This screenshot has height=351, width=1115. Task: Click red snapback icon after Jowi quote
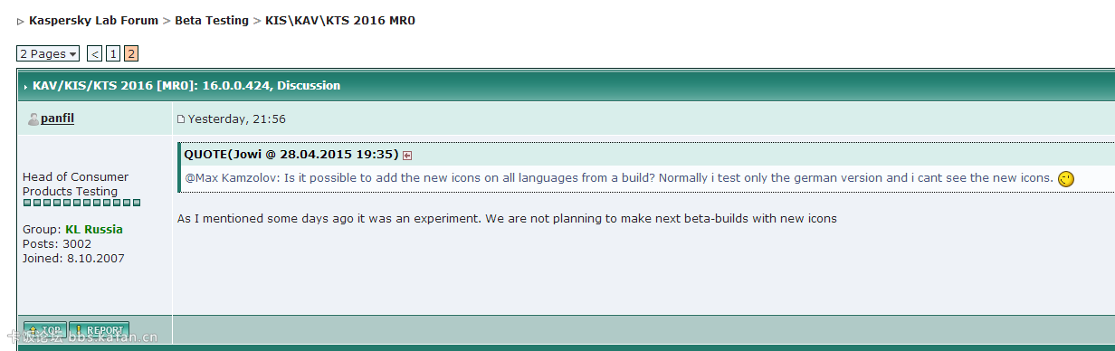click(407, 155)
